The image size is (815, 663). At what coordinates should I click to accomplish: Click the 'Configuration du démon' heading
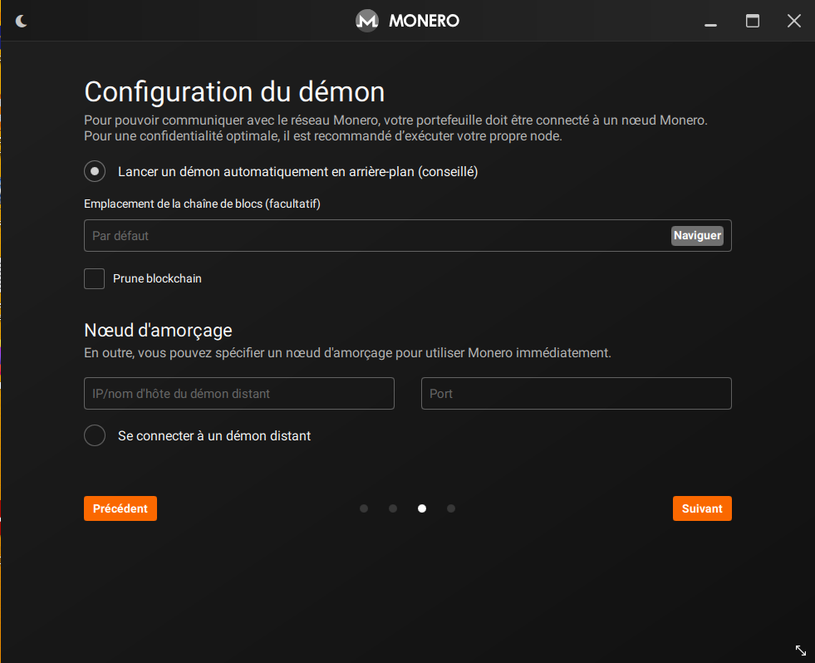pos(234,91)
